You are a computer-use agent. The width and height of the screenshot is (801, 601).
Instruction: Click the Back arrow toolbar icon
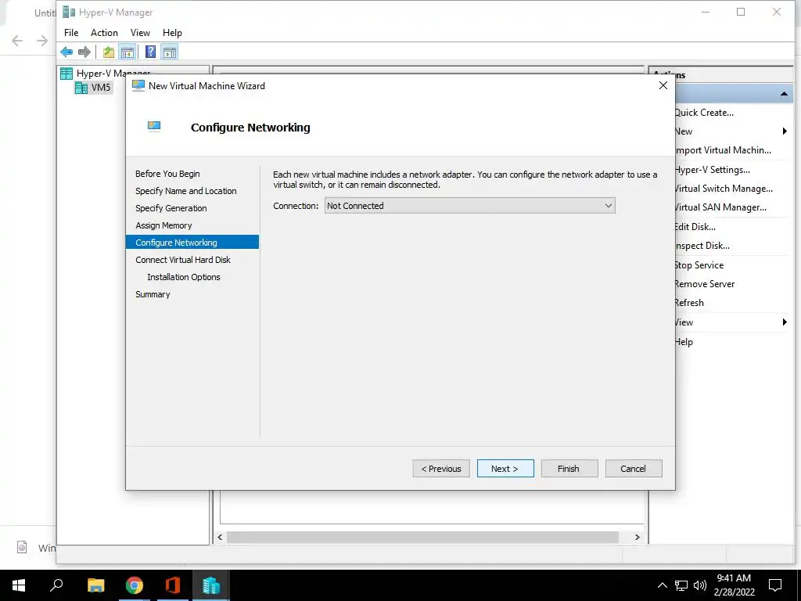66,52
